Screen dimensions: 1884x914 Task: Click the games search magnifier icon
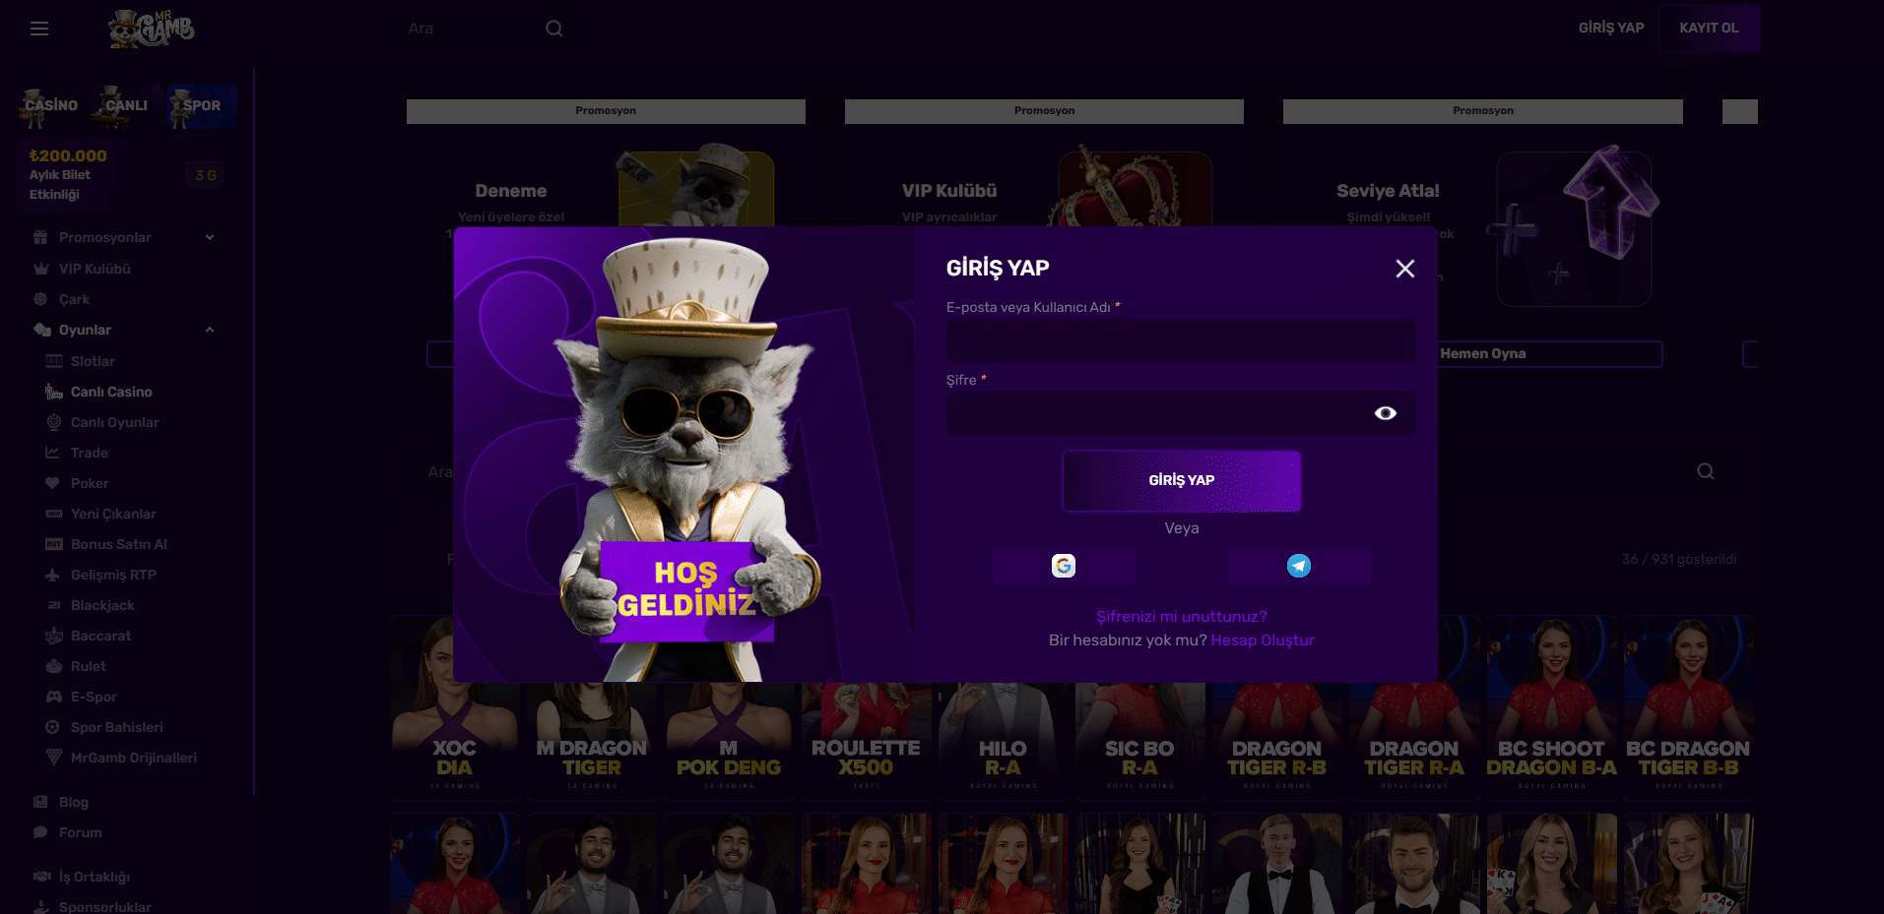pos(1706,471)
